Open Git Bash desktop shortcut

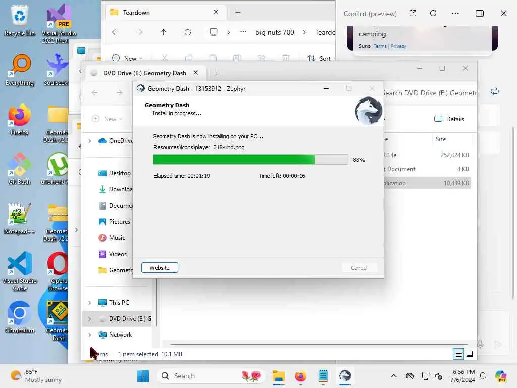tap(20, 169)
